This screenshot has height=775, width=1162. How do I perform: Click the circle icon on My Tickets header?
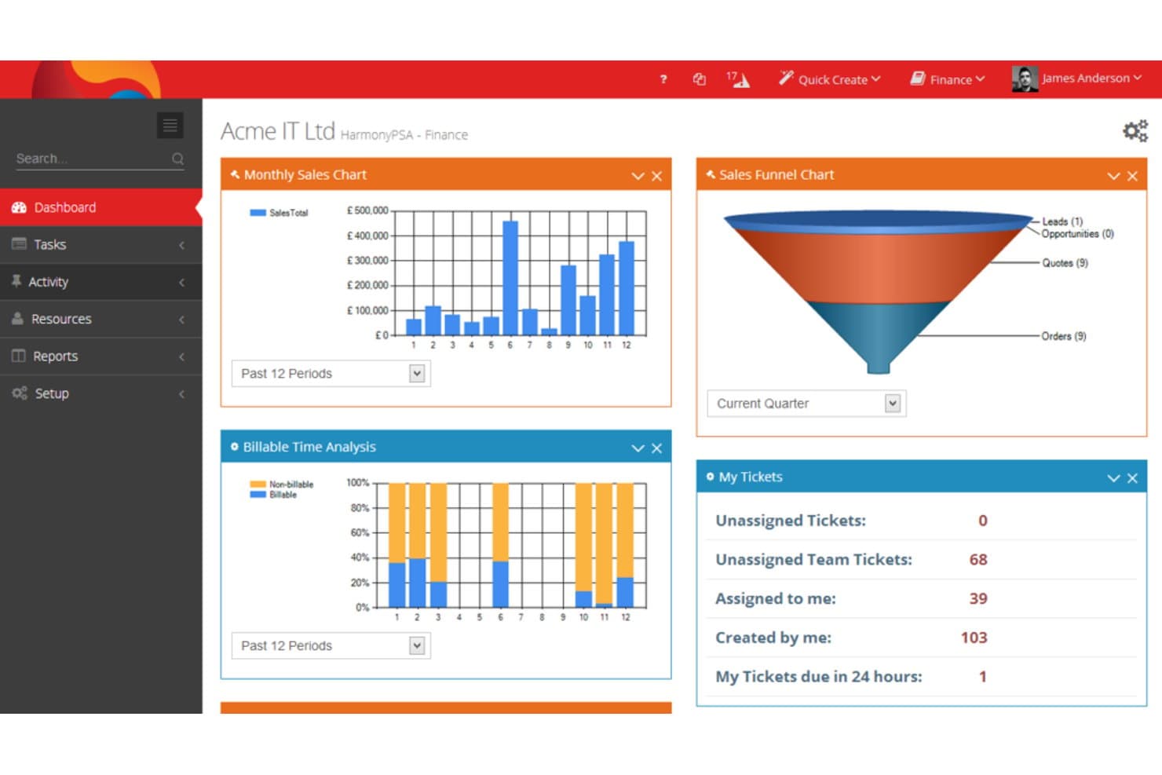pos(710,477)
